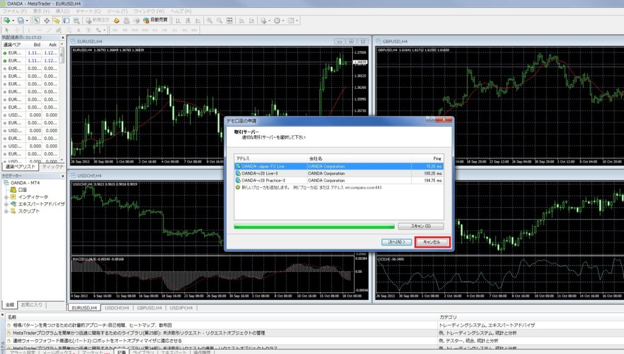Click the キャンセル cancel button
The height and width of the screenshot is (354, 624).
(x=432, y=242)
